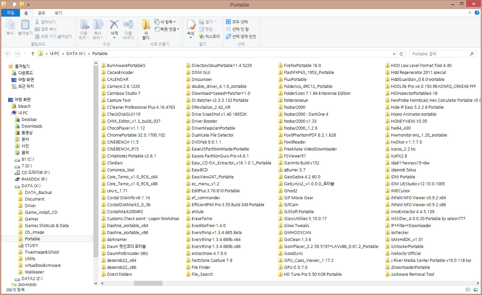Select the Camtasia Studio 7 folder
The image size is (482, 295).
click(x=124, y=93)
